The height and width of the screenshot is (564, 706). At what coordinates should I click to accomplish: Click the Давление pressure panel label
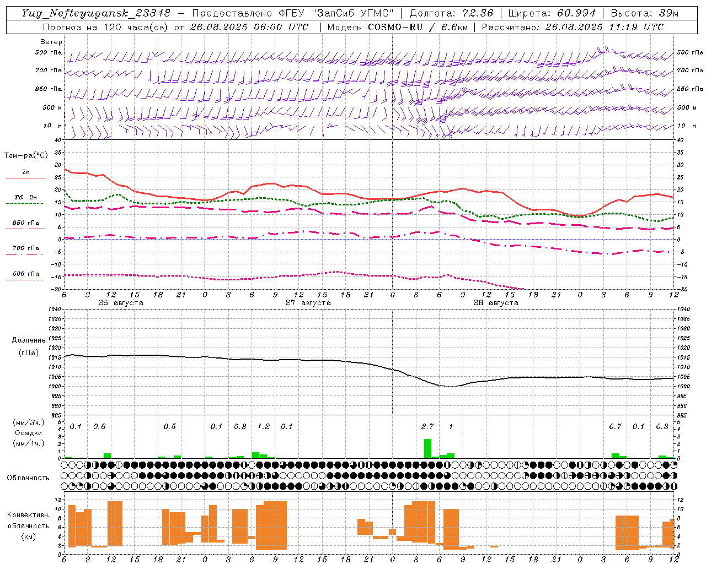click(x=29, y=340)
